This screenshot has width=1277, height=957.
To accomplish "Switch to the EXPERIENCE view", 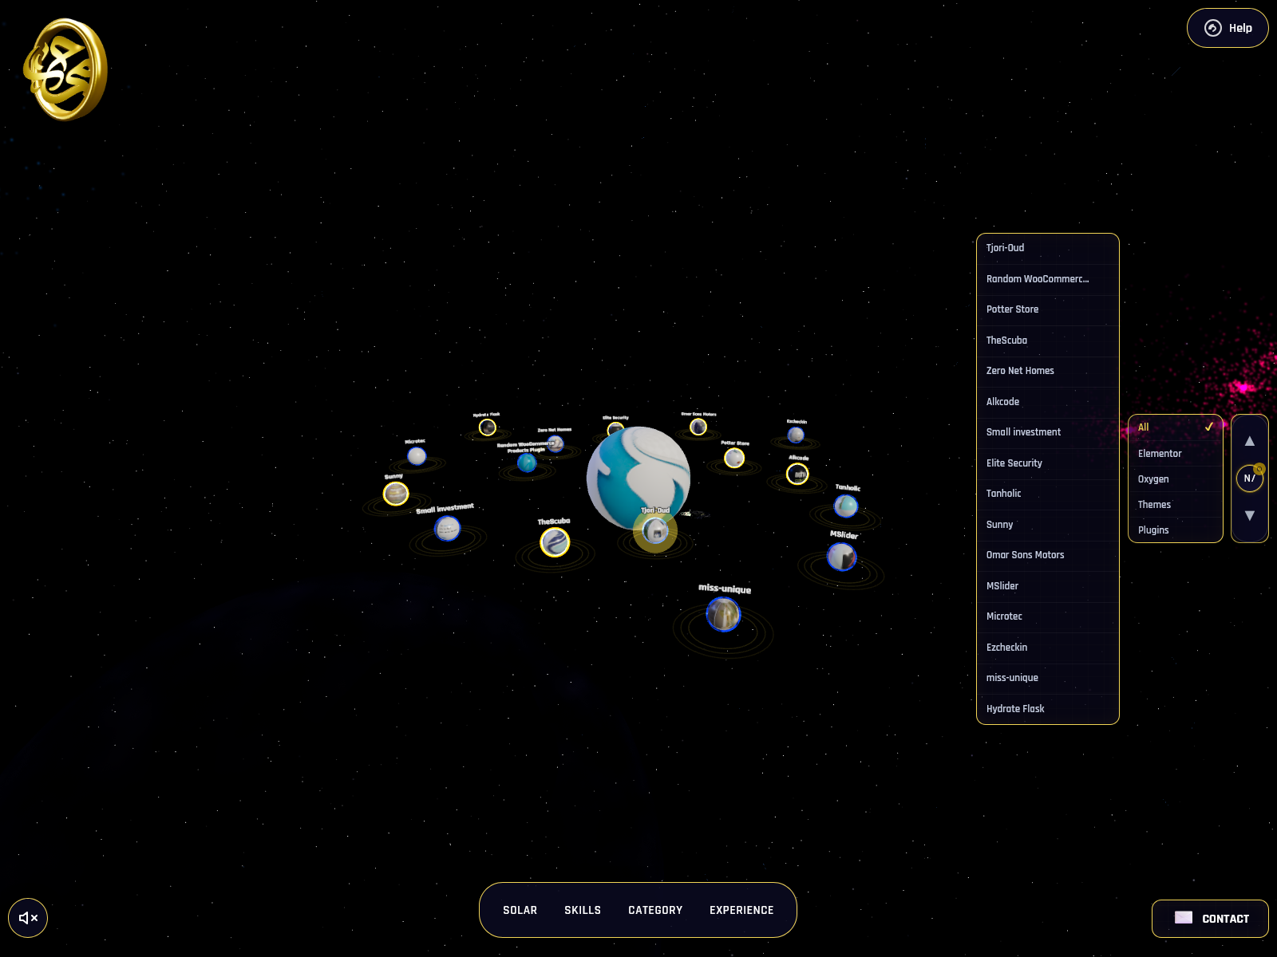I will click(741, 910).
